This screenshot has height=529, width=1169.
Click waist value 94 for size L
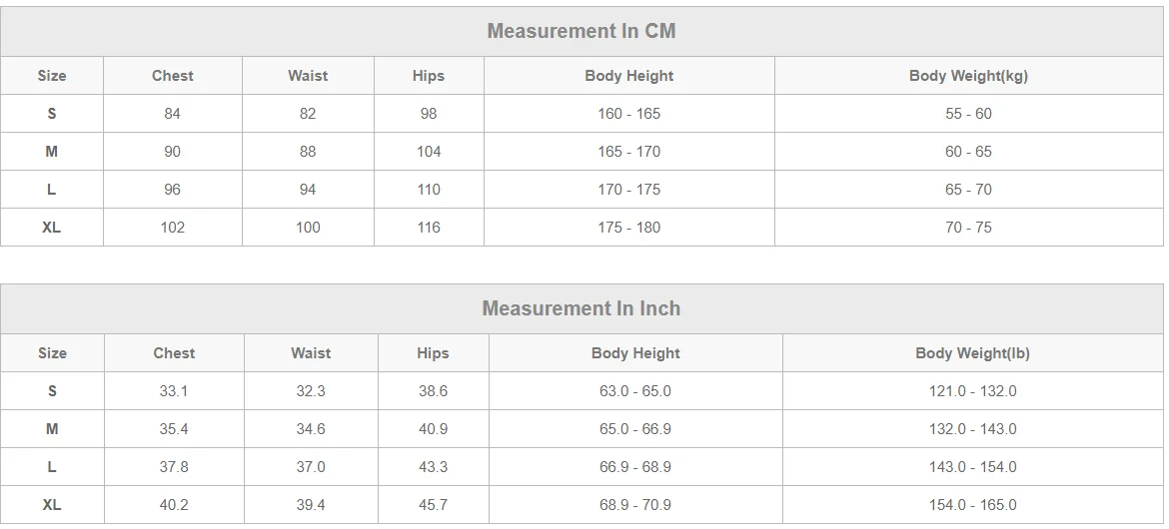308,190
